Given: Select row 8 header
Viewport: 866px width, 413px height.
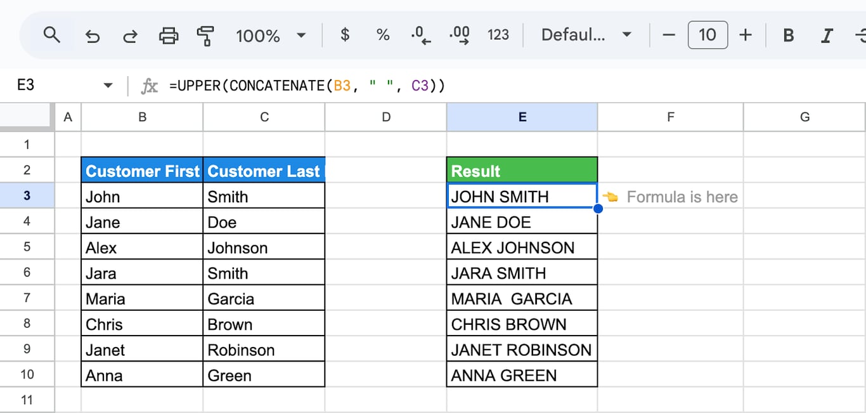Looking at the screenshot, I should click(27, 324).
